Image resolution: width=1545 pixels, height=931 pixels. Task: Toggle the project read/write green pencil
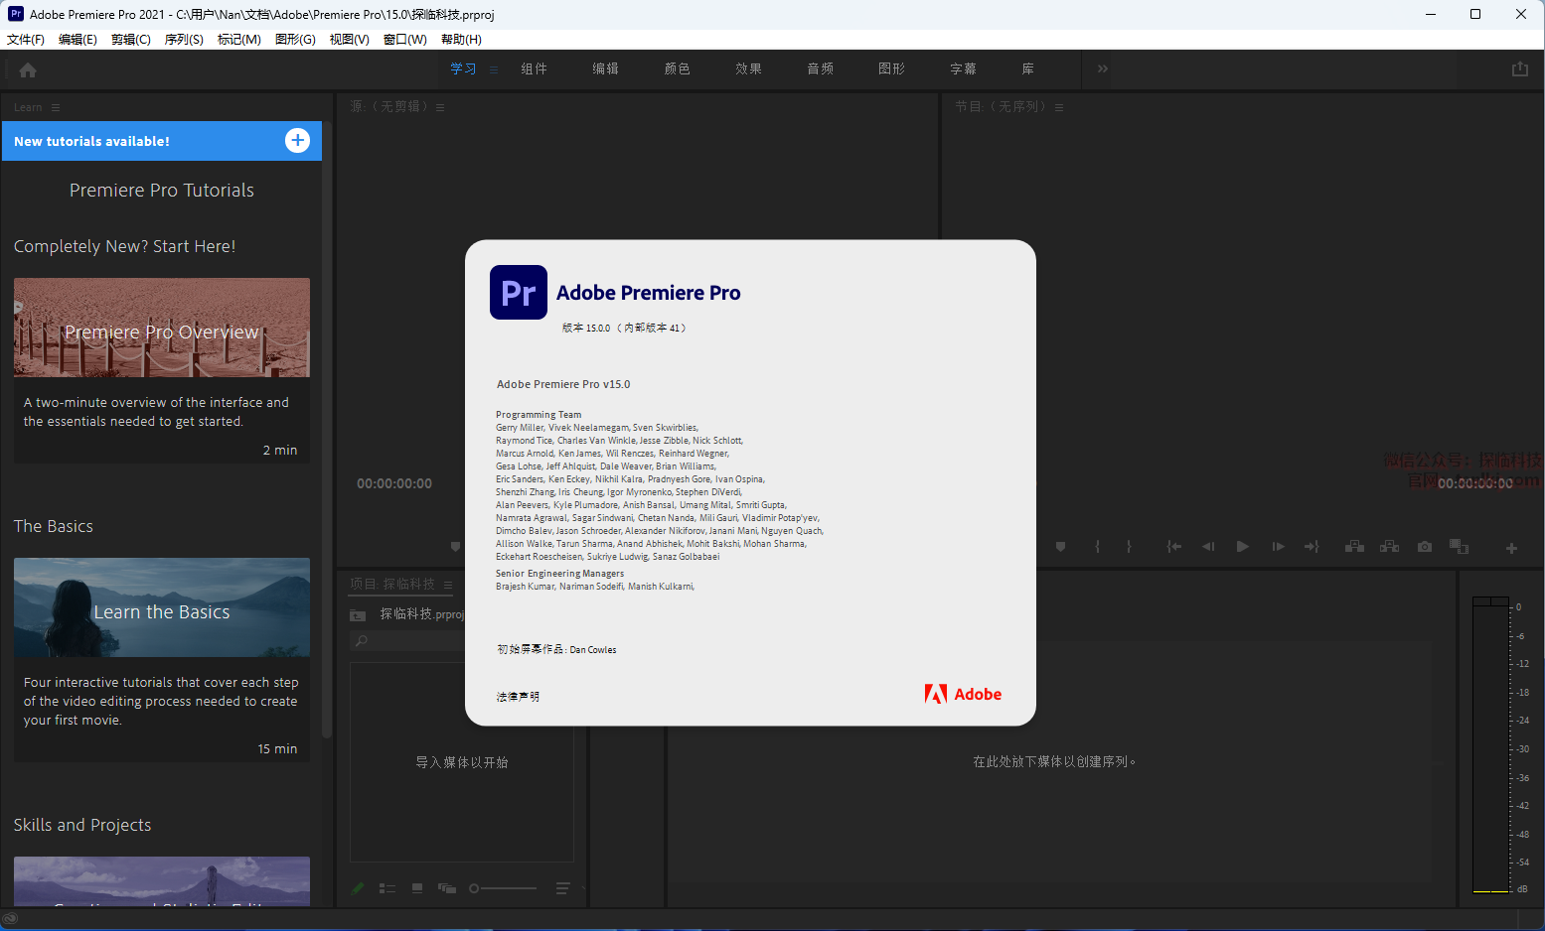pyautogui.click(x=358, y=888)
